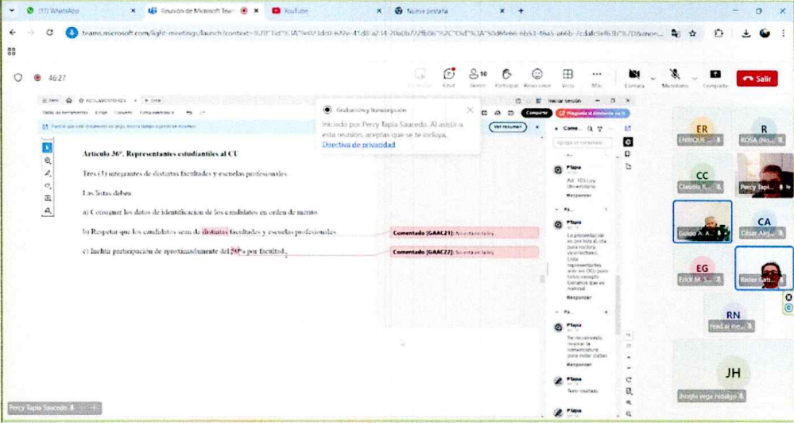Share screen with the Compartir icon
This screenshot has height=423, width=794.
[715, 76]
